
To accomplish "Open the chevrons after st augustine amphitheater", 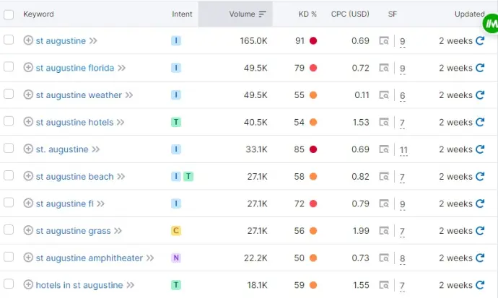I will click(150, 258).
